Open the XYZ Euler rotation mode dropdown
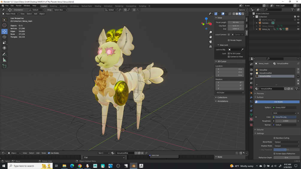 click(230, 93)
